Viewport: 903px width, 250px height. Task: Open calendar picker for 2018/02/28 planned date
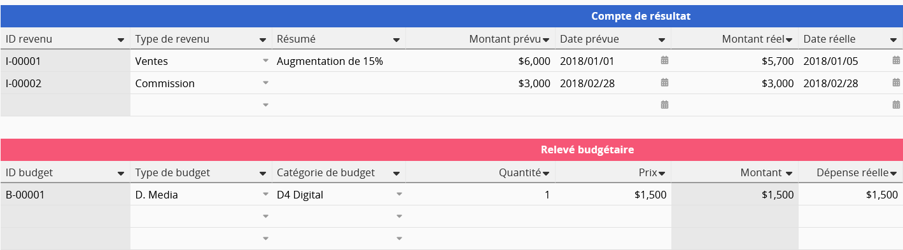point(664,83)
